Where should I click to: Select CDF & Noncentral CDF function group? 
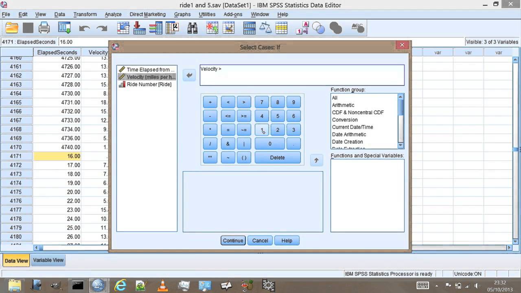(x=358, y=112)
